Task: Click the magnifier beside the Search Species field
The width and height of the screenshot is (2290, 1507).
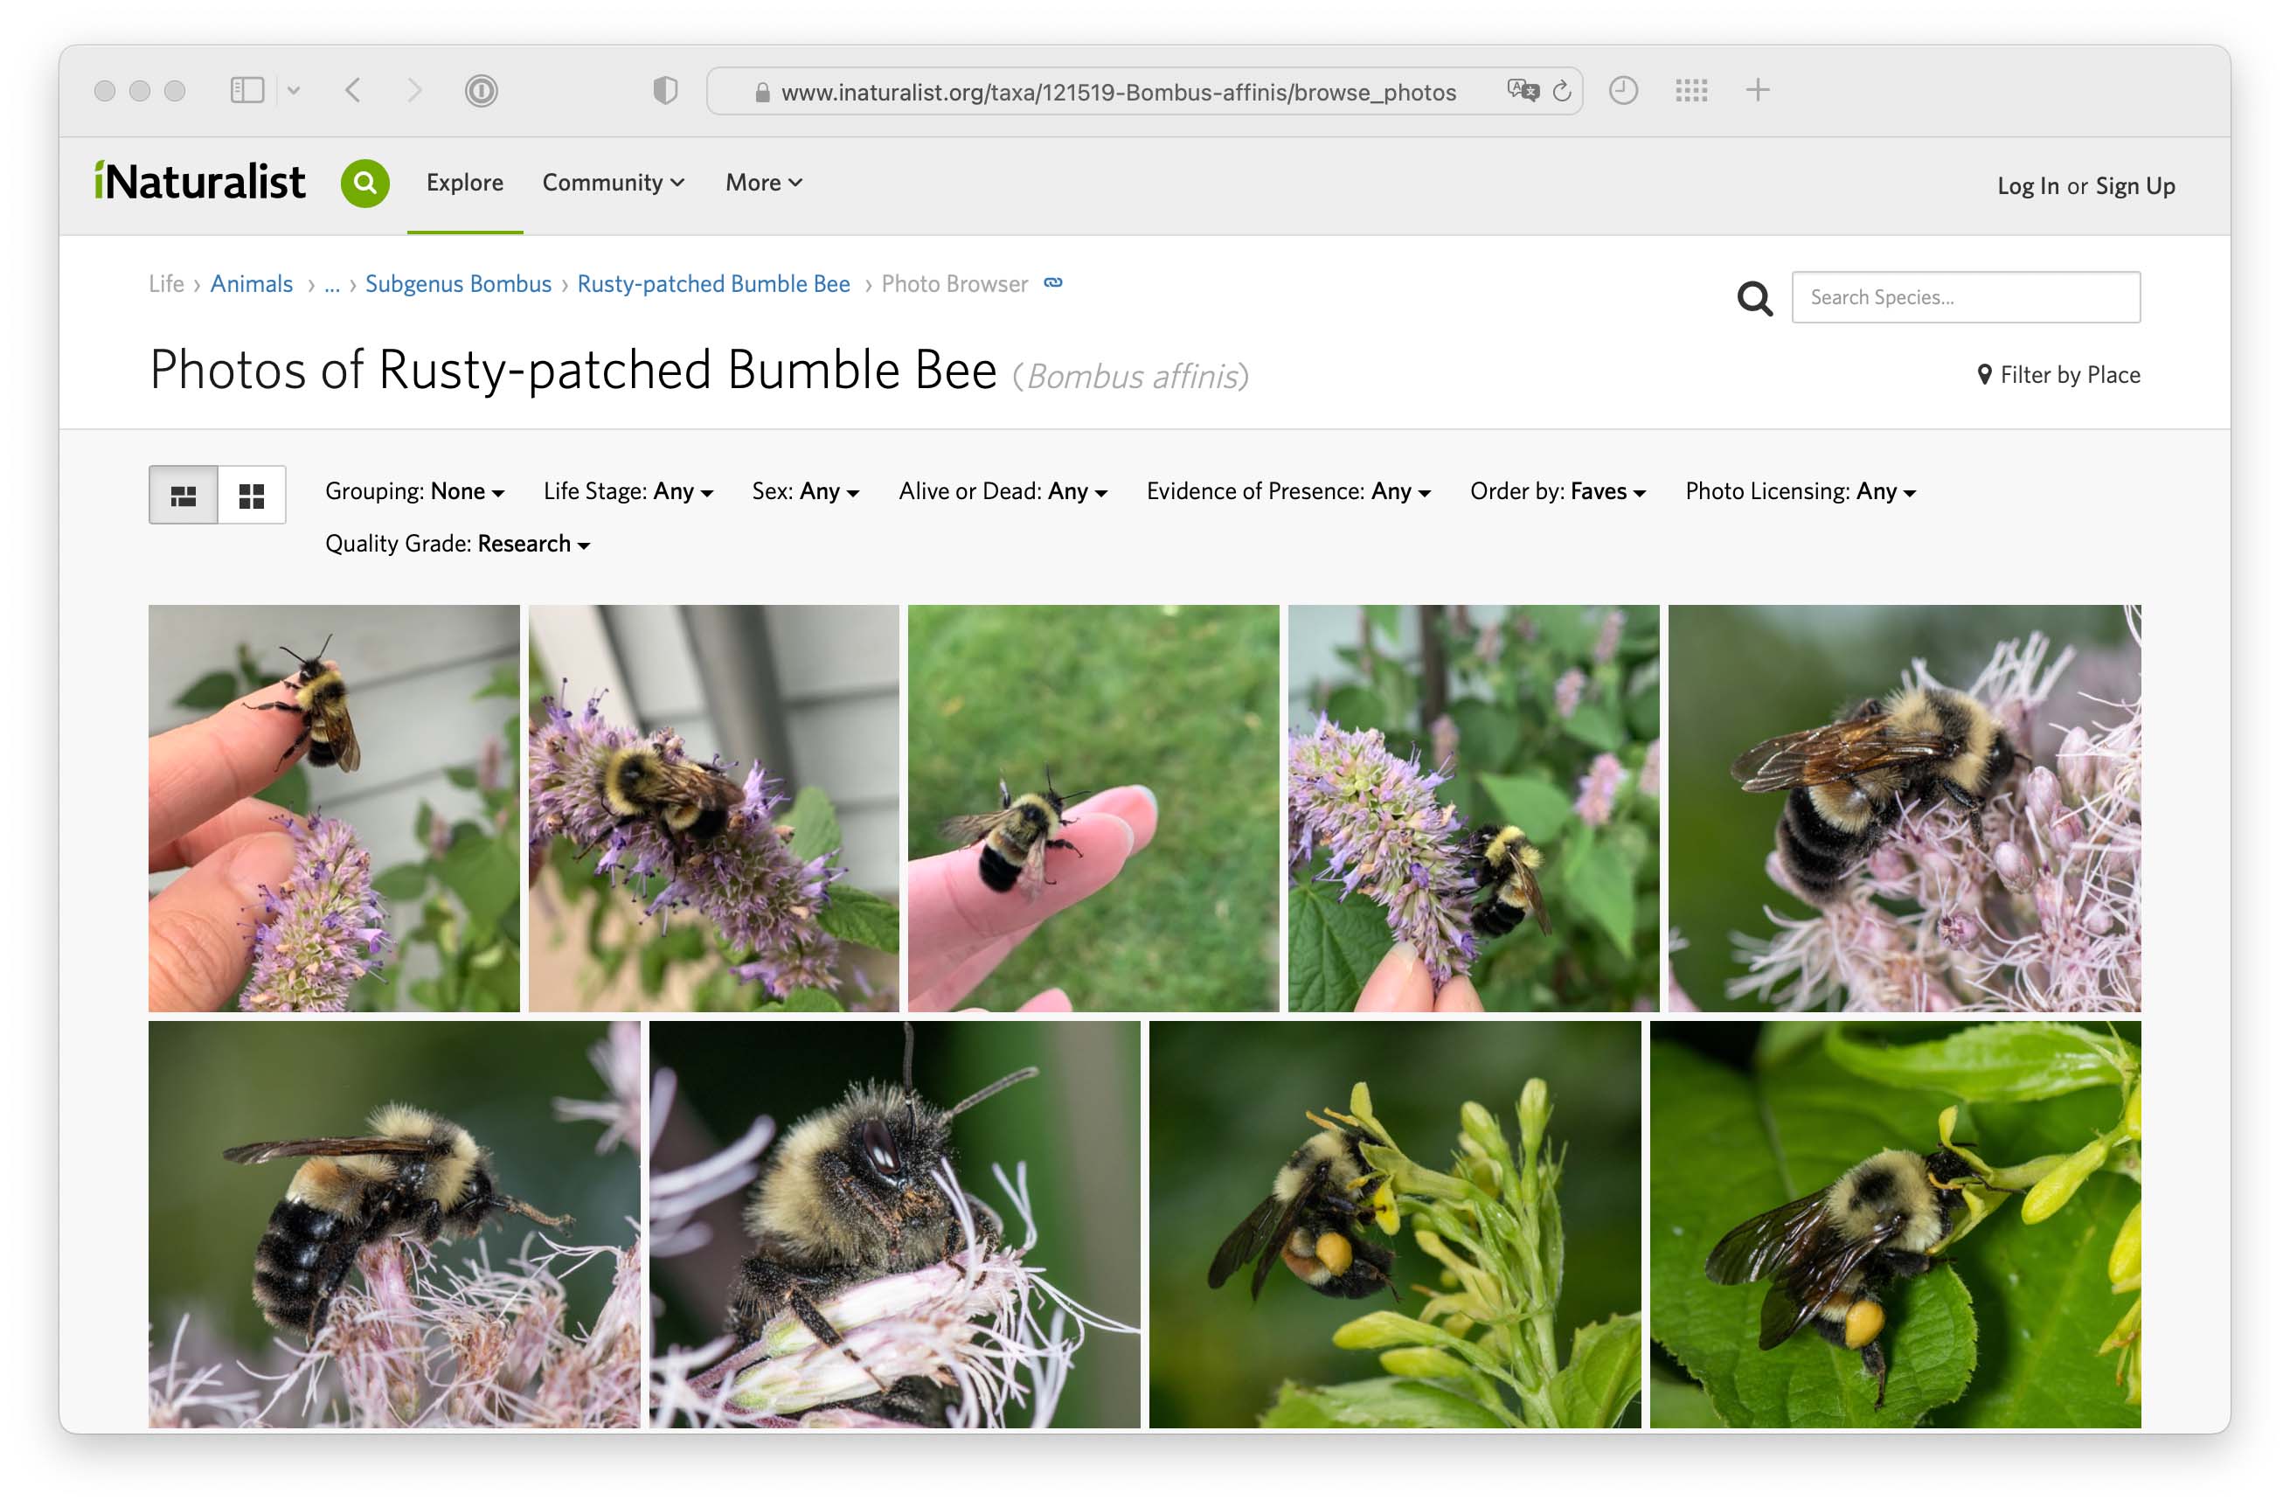Action: pos(1755,298)
